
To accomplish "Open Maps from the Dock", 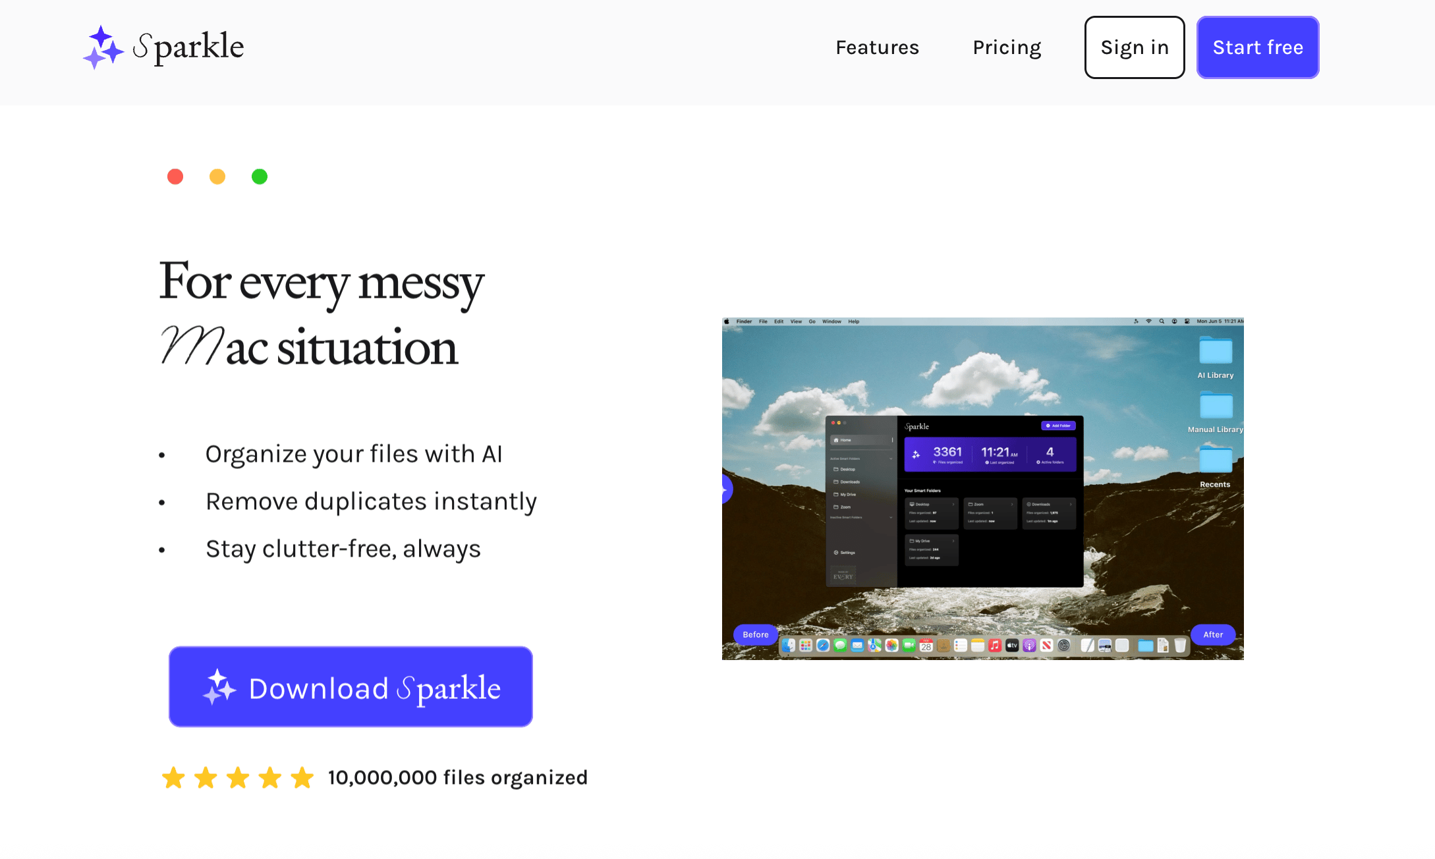I will pos(874,646).
